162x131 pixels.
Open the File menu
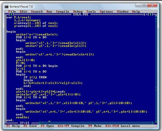(12, 12)
